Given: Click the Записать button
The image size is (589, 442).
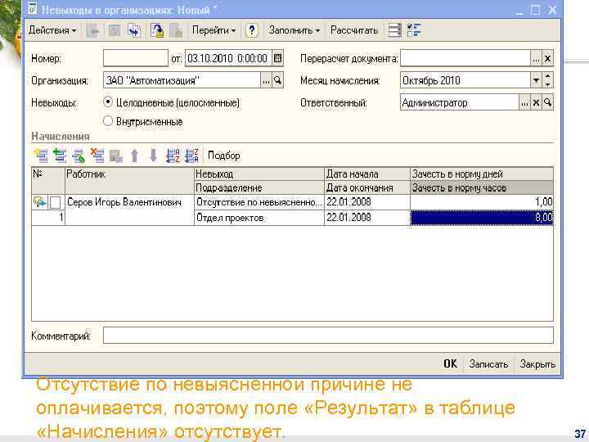Looking at the screenshot, I should [x=488, y=363].
